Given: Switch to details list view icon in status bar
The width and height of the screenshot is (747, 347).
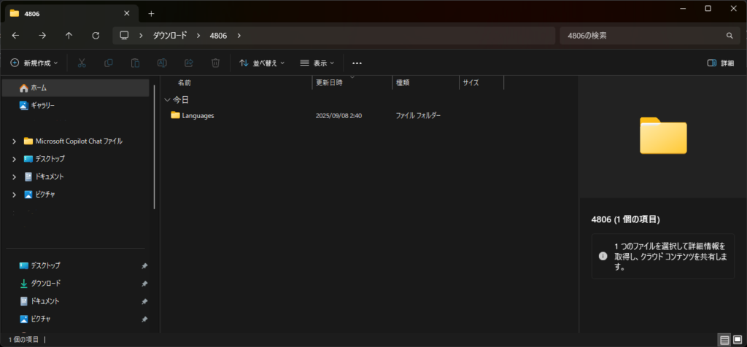Looking at the screenshot, I should (724, 340).
